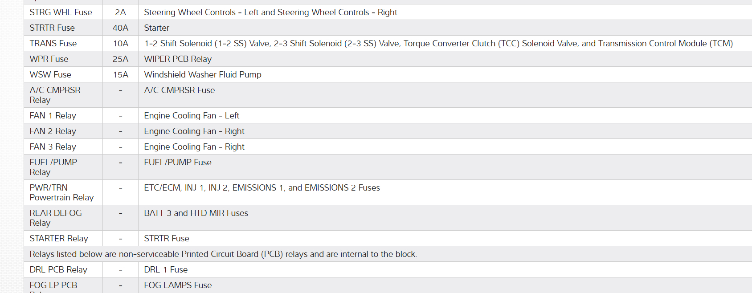Click the WSW Fuse name cell
The width and height of the screenshot is (752, 293).
click(x=50, y=75)
